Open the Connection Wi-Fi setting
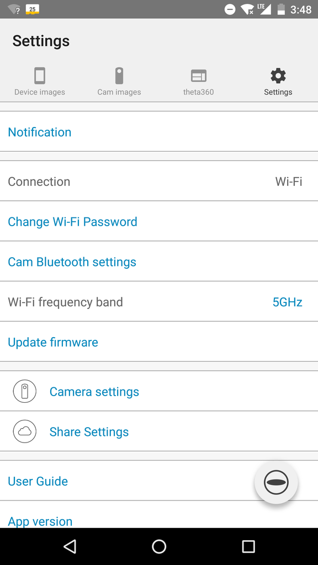The height and width of the screenshot is (565, 318). pyautogui.click(x=159, y=181)
